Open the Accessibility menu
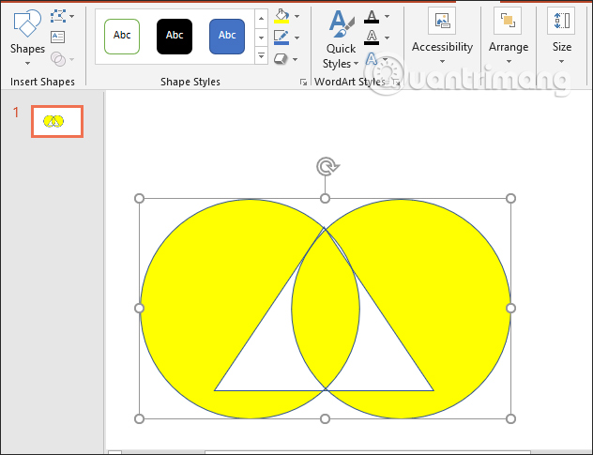Screen dimensions: 593x455 click(x=442, y=37)
